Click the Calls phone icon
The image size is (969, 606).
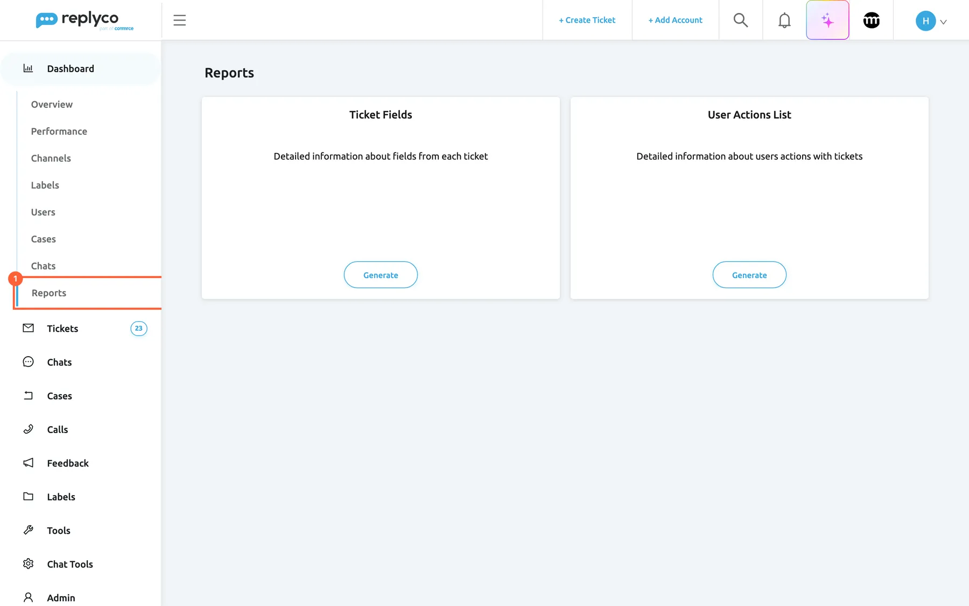coord(29,429)
